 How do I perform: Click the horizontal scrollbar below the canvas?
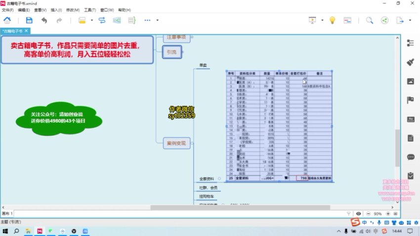[198, 207]
